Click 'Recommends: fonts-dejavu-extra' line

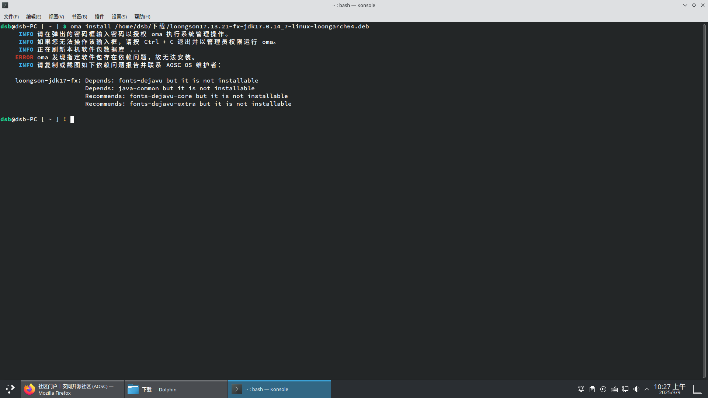[x=188, y=104]
